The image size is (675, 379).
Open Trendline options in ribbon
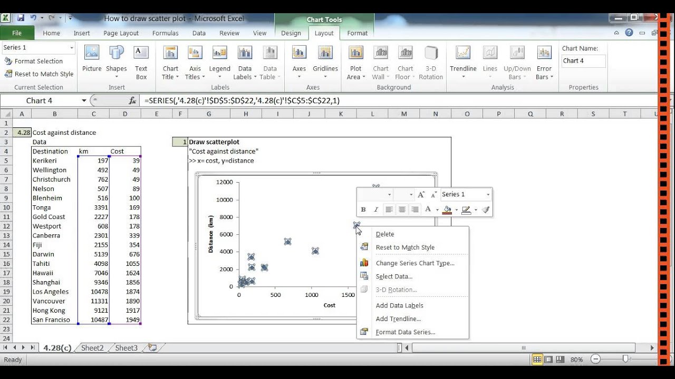(463, 63)
